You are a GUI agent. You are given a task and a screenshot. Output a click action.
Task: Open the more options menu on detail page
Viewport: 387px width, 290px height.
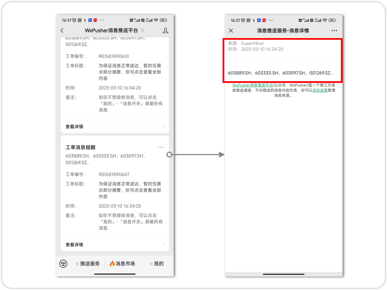(334, 31)
